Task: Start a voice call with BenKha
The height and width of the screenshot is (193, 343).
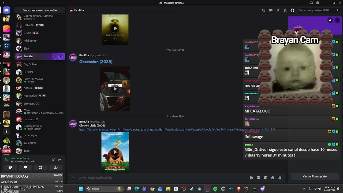Action: point(264,10)
